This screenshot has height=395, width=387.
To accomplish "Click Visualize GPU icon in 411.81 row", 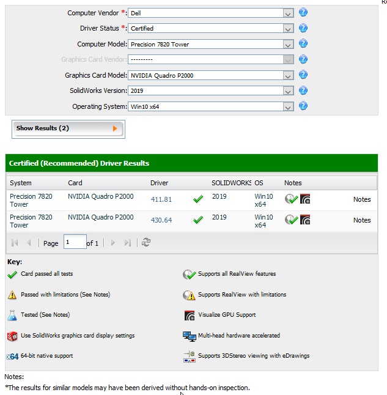I will [305, 199].
